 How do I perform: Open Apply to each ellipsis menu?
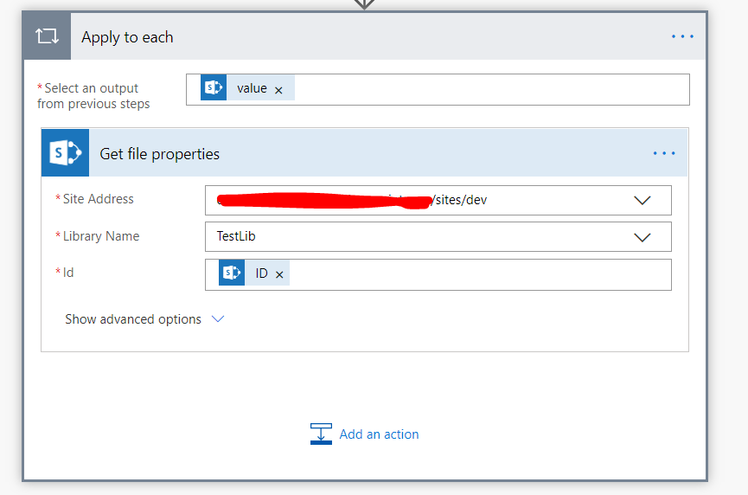tap(682, 36)
